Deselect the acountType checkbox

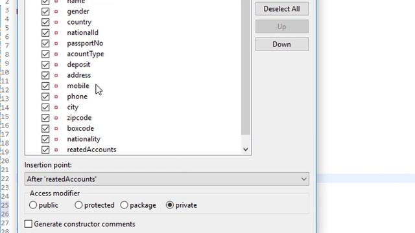coord(45,54)
